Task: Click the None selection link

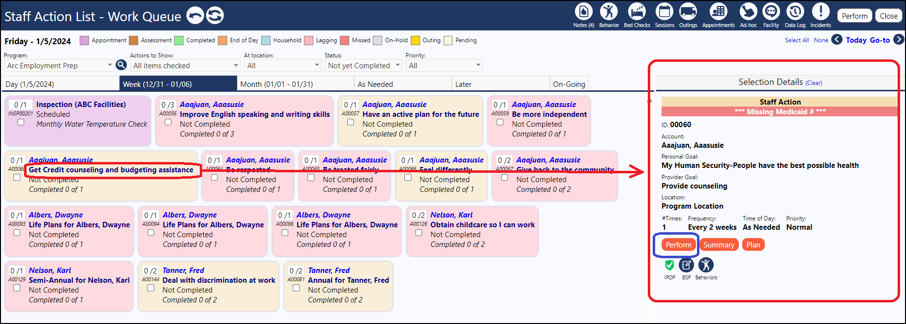Action: click(x=821, y=40)
